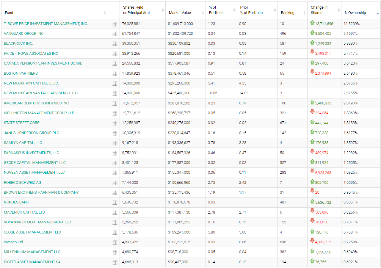Open grid icon in Vanguard Group Inc row
Image resolution: width=381 pixels, height=268 pixels.
coord(115,34)
